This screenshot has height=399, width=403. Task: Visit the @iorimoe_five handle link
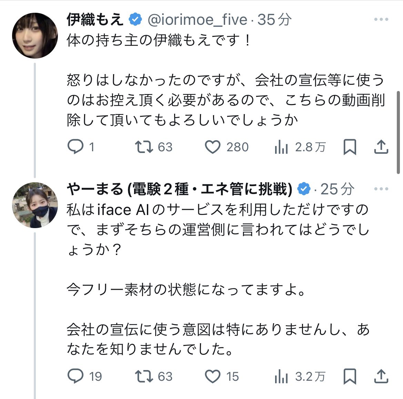pos(197,20)
